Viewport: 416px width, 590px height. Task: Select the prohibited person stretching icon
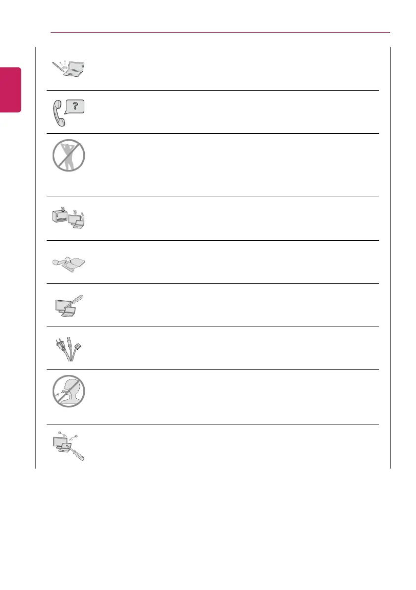tap(68, 156)
